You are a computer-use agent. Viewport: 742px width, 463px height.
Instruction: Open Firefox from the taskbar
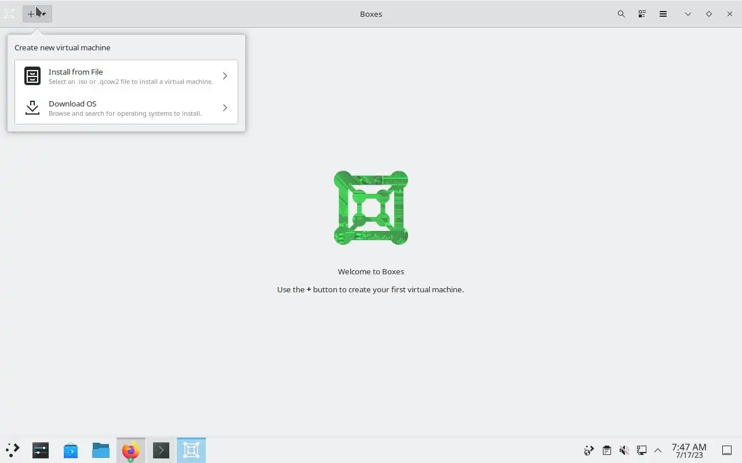coord(131,450)
